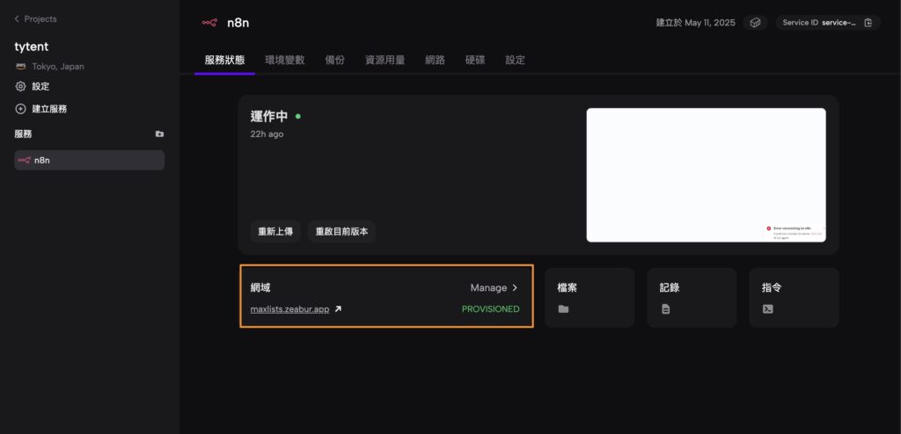Open the 網路 tab
This screenshot has width=901, height=434.
click(x=435, y=60)
